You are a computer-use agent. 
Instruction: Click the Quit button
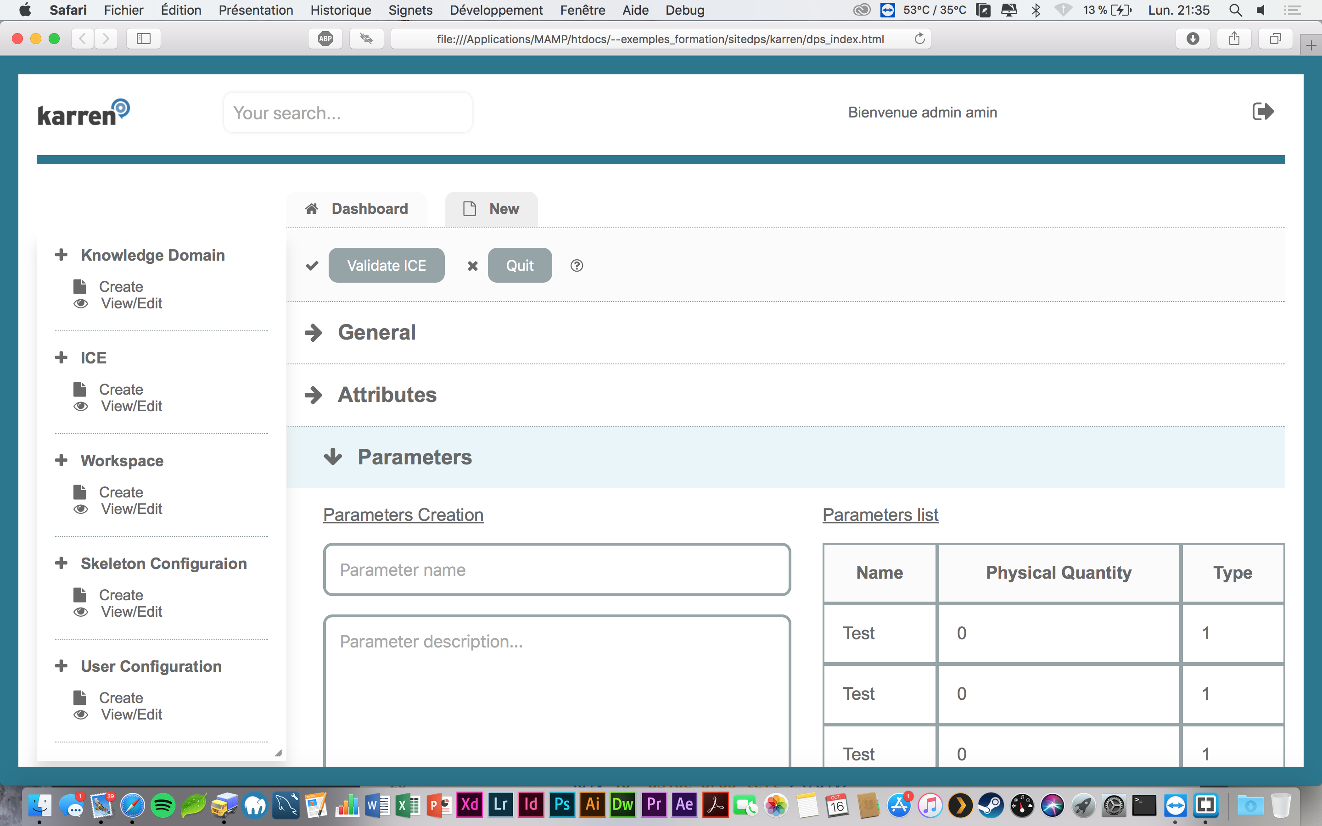coord(520,266)
